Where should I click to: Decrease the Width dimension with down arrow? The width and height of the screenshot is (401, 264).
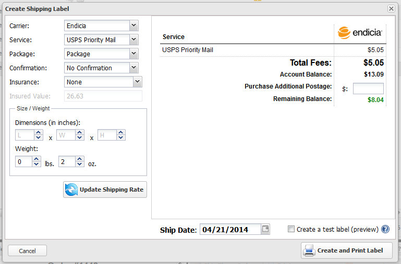[80, 137]
